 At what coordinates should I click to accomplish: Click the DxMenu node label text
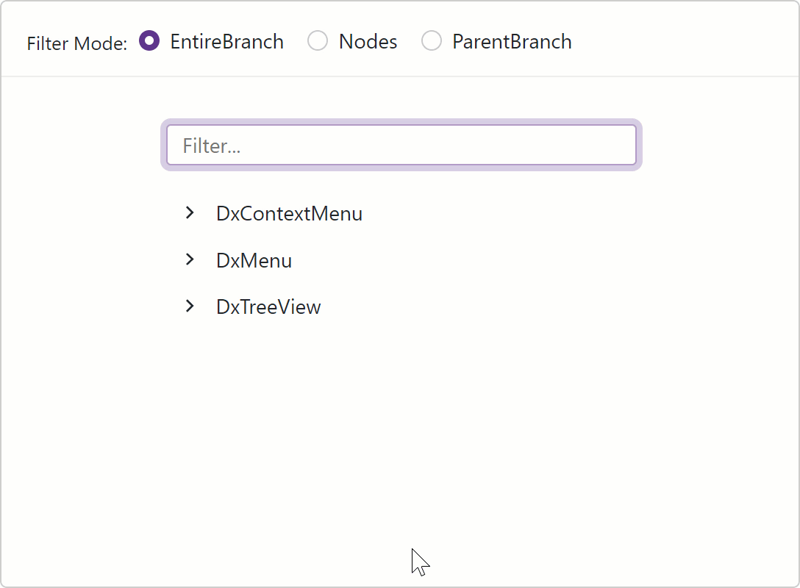(254, 260)
